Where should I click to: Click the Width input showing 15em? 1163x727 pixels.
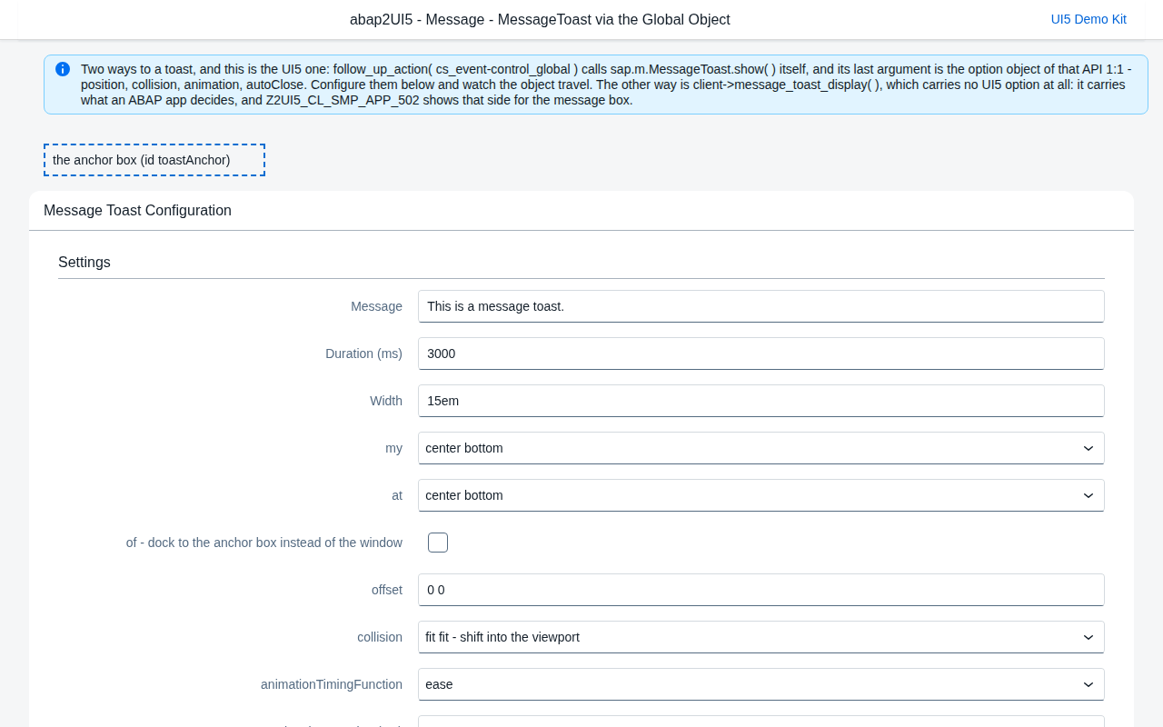761,401
